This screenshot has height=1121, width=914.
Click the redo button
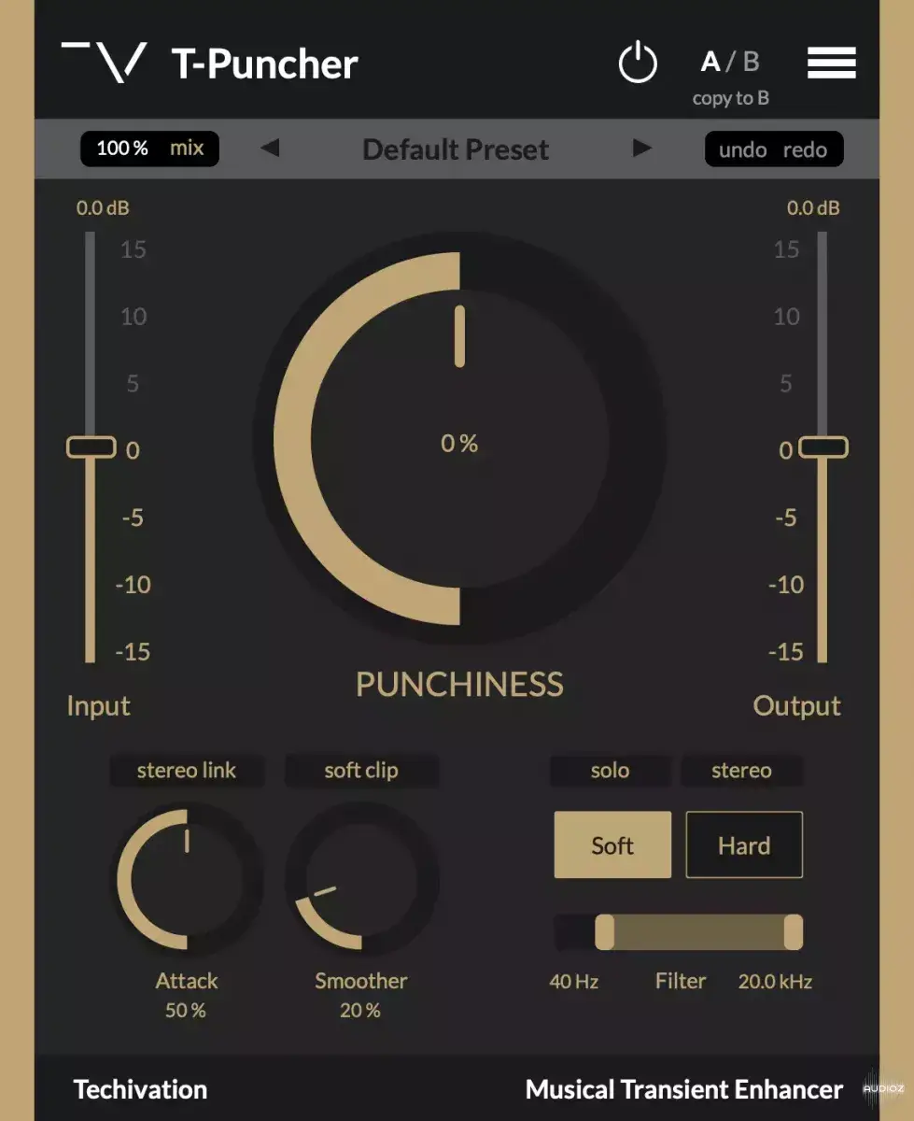[805, 150]
